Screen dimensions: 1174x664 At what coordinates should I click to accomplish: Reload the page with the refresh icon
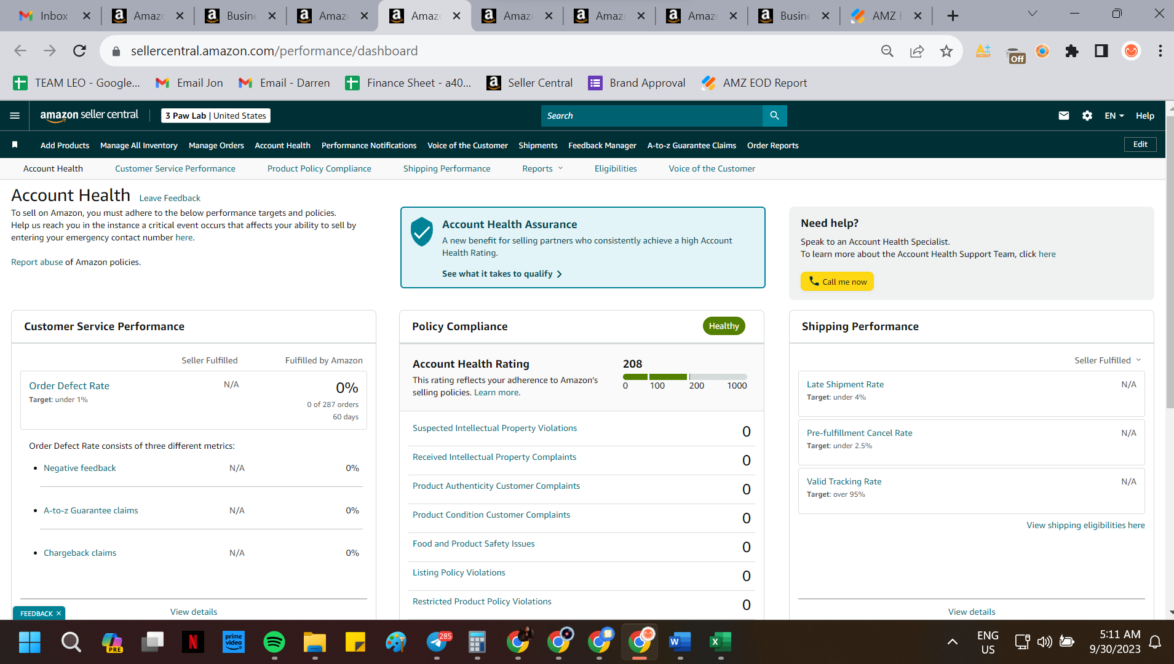click(79, 51)
